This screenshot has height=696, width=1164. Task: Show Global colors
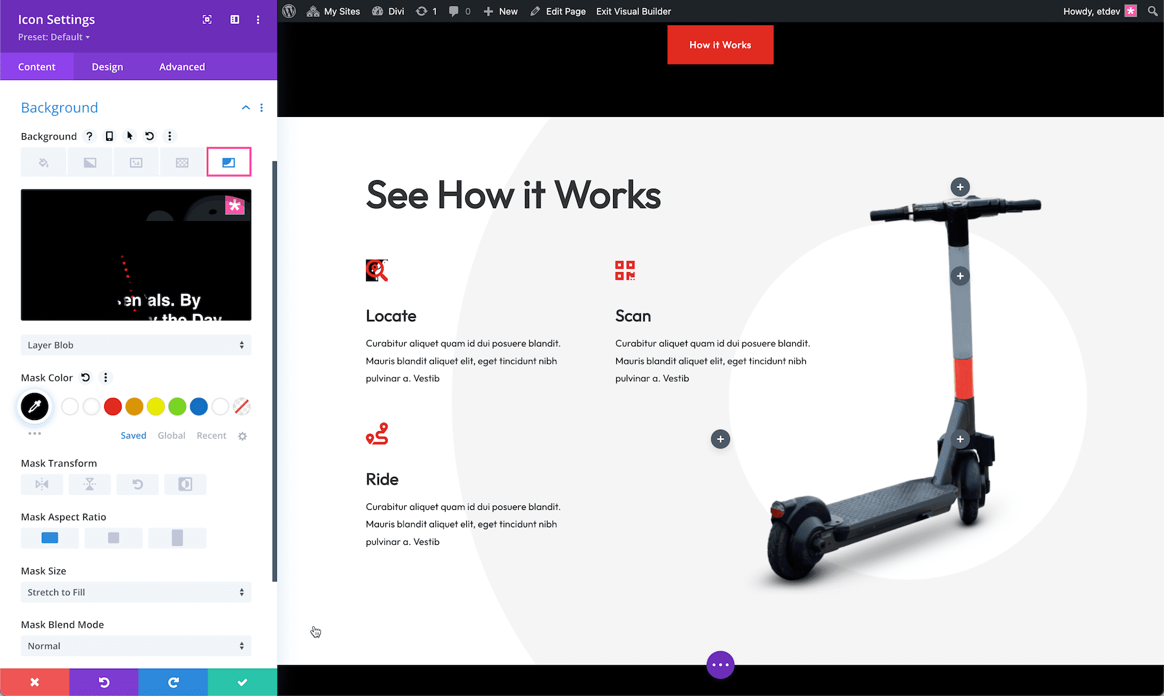[171, 436]
